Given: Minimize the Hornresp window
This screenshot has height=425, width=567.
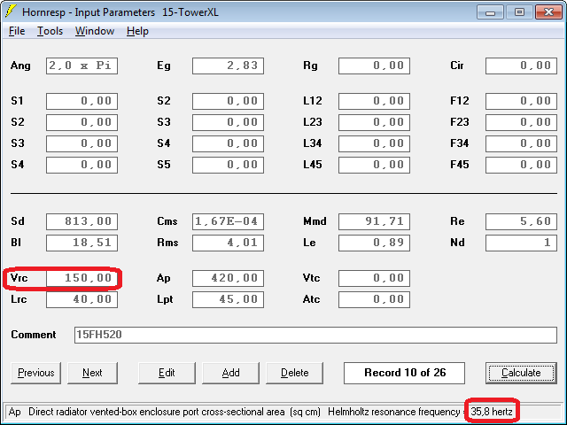Looking at the screenshot, I should (x=490, y=12).
